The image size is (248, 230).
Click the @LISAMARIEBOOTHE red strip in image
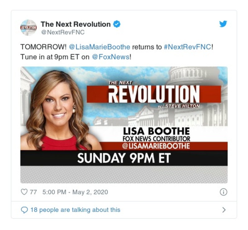[164, 146]
